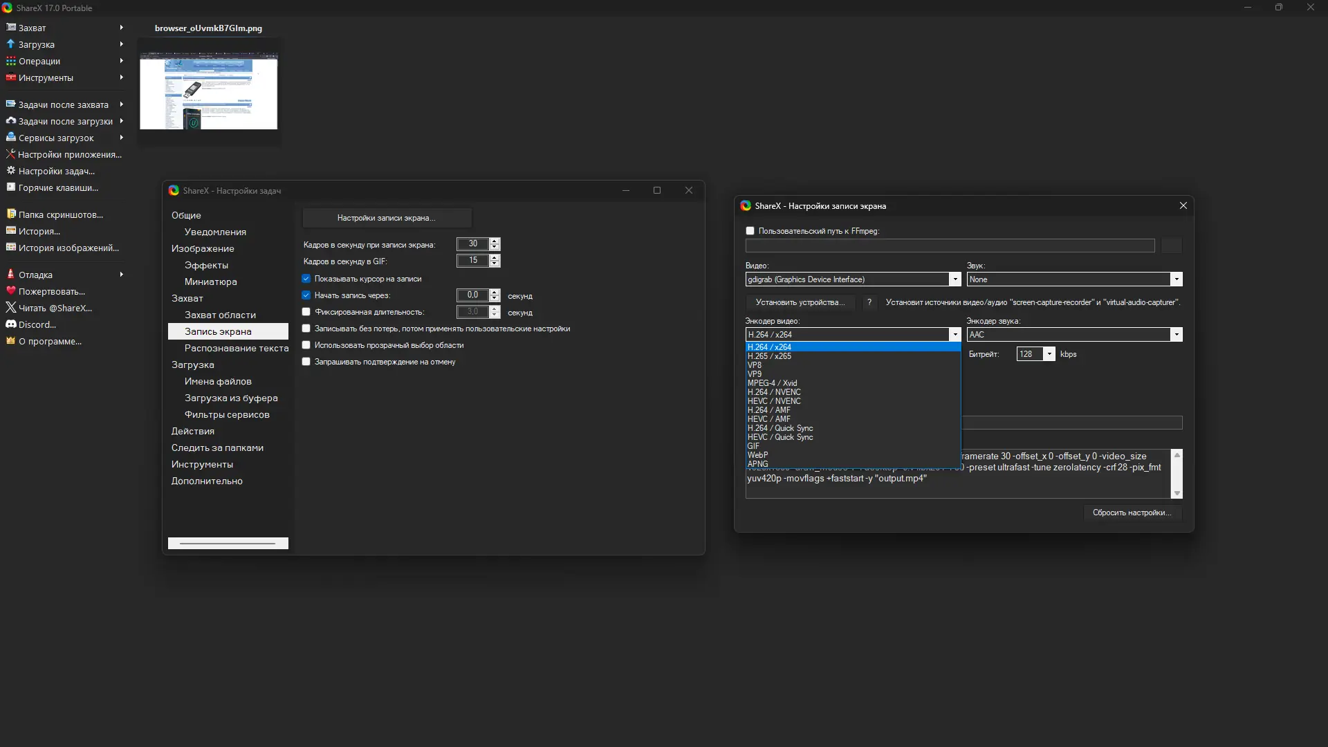
Task: Uncheck Показывать курсор на записи
Action: (x=306, y=279)
